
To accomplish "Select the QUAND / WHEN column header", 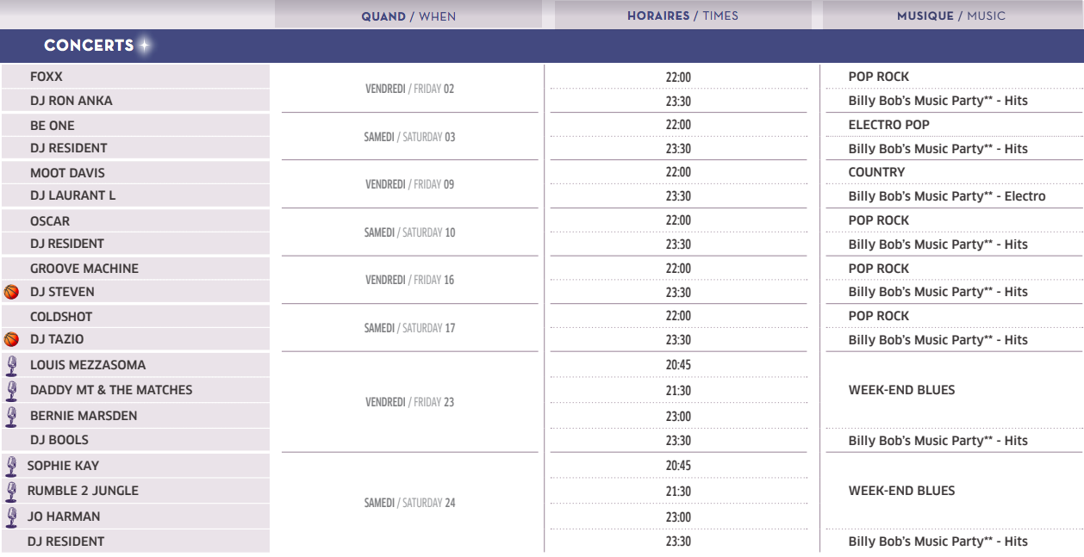I will pyautogui.click(x=408, y=15).
